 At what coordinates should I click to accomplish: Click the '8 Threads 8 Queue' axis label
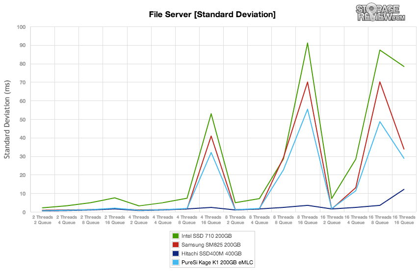[284, 220]
